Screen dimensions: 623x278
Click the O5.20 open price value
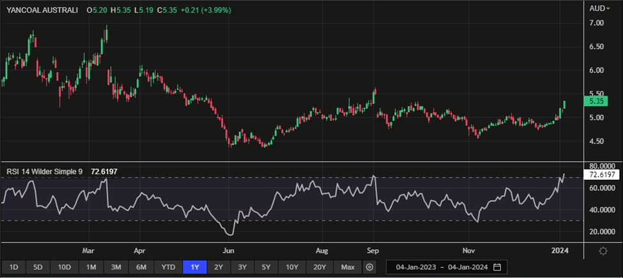coord(96,10)
